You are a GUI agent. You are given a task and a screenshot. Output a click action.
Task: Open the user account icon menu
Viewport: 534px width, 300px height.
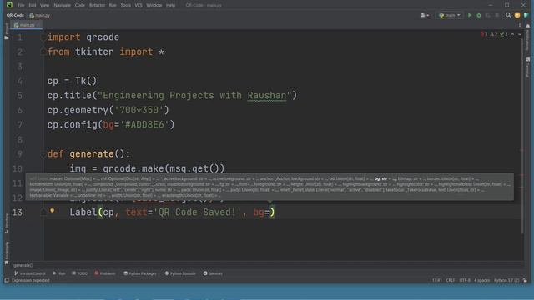425,15
